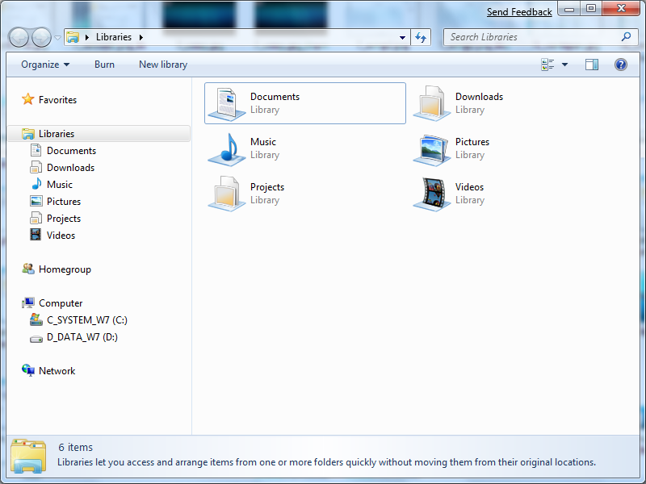Screen dimensions: 646x484
Task: Toggle the preview pane button
Action: (x=592, y=65)
